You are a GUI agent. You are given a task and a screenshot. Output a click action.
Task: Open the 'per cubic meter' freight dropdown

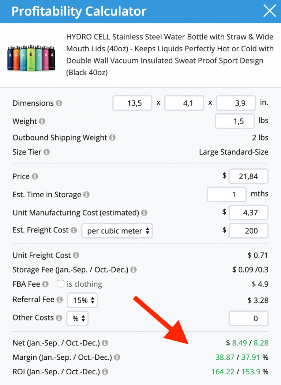tap(117, 231)
